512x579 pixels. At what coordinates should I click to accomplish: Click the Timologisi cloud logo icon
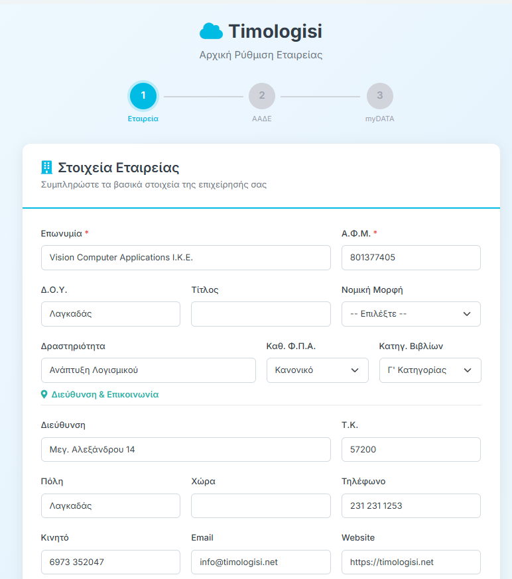(x=211, y=31)
